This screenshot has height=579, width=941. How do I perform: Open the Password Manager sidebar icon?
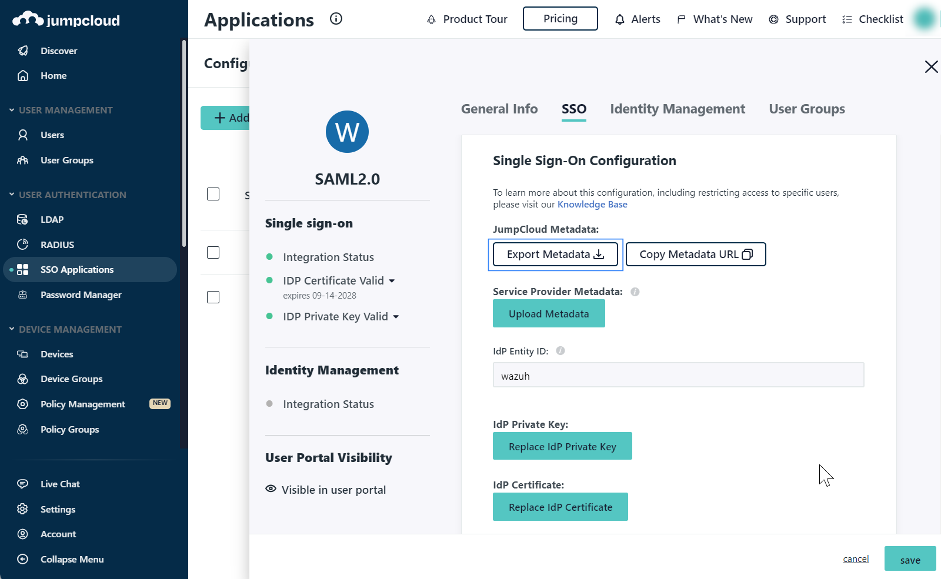[x=23, y=294]
